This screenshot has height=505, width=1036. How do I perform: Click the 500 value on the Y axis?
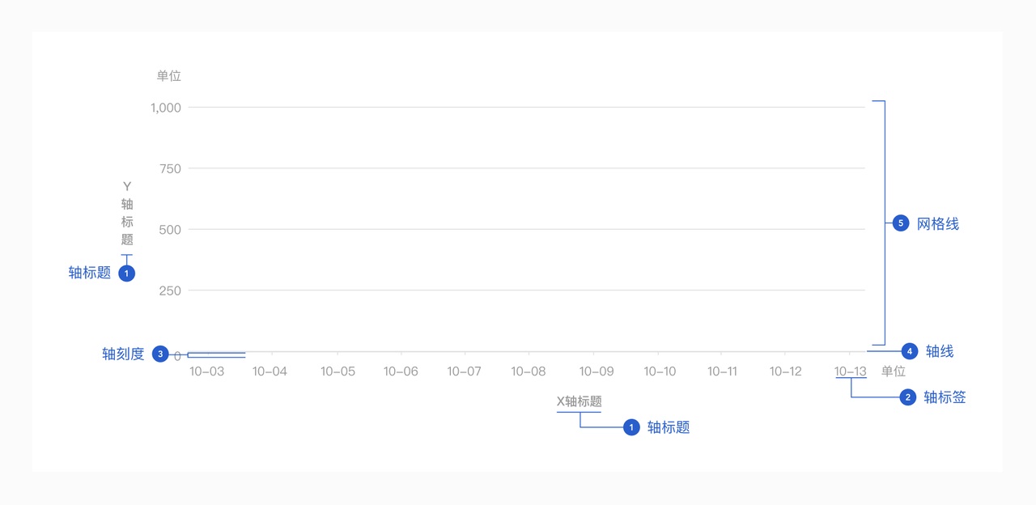pyautogui.click(x=170, y=230)
